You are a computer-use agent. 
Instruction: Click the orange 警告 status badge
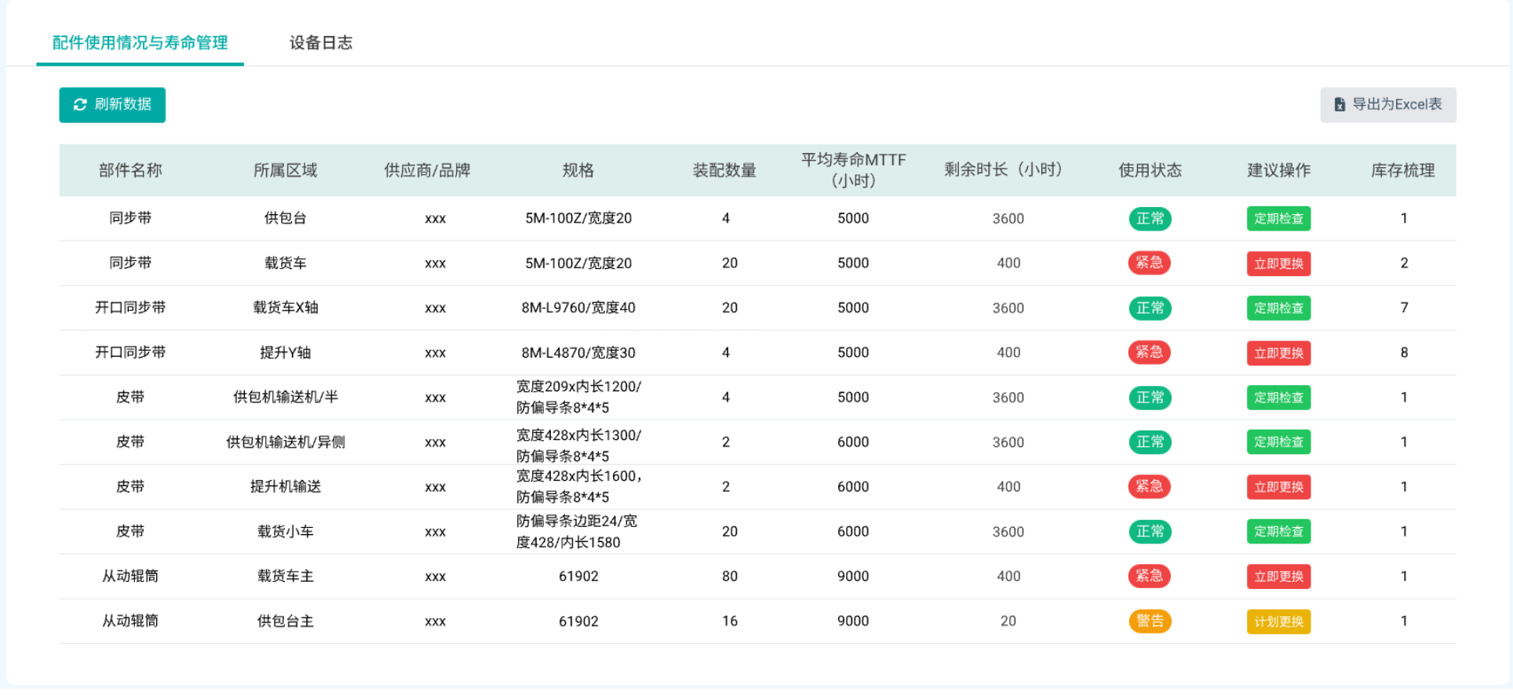(1149, 621)
